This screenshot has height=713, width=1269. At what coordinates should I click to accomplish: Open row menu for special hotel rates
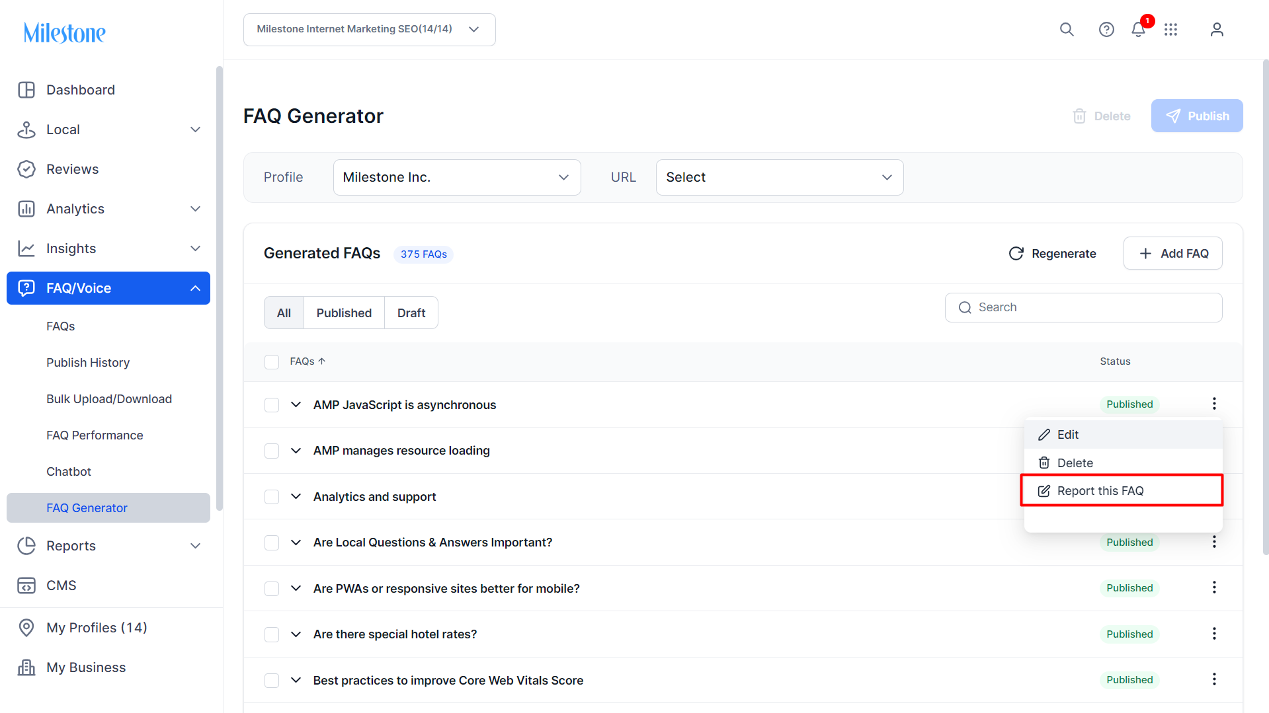coord(1214,634)
